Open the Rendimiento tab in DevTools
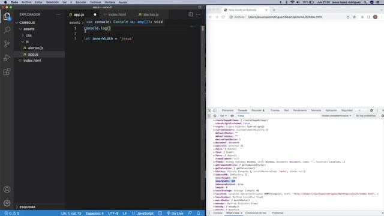The width and height of the screenshot is (384, 216). 300,110
